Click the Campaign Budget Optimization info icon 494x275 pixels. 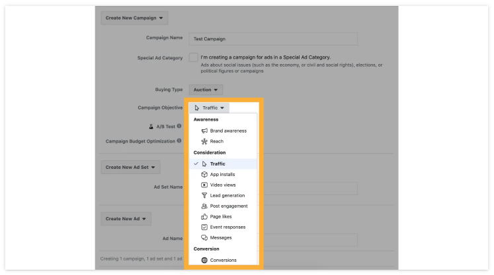click(x=179, y=141)
